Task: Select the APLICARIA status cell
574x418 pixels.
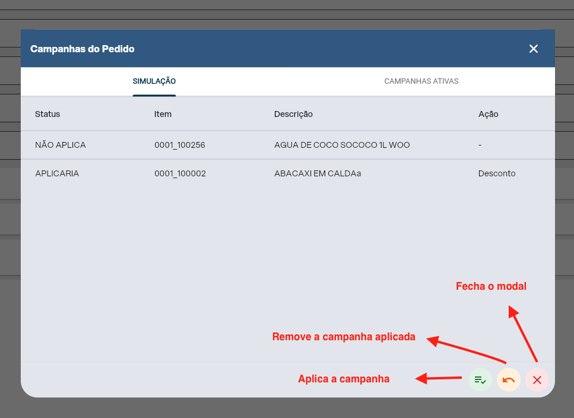Action: pos(57,173)
